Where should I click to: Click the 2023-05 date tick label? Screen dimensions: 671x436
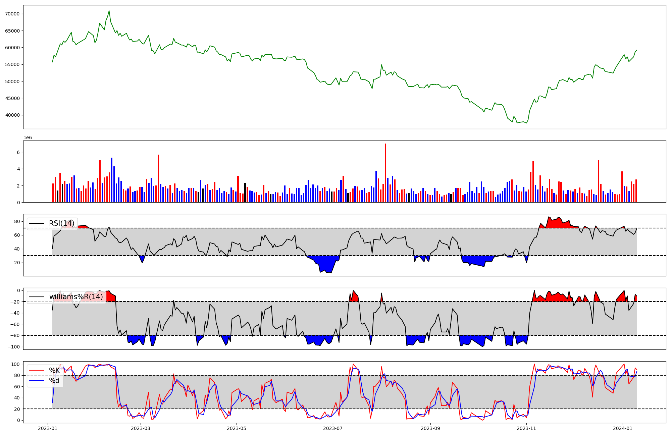(237, 428)
